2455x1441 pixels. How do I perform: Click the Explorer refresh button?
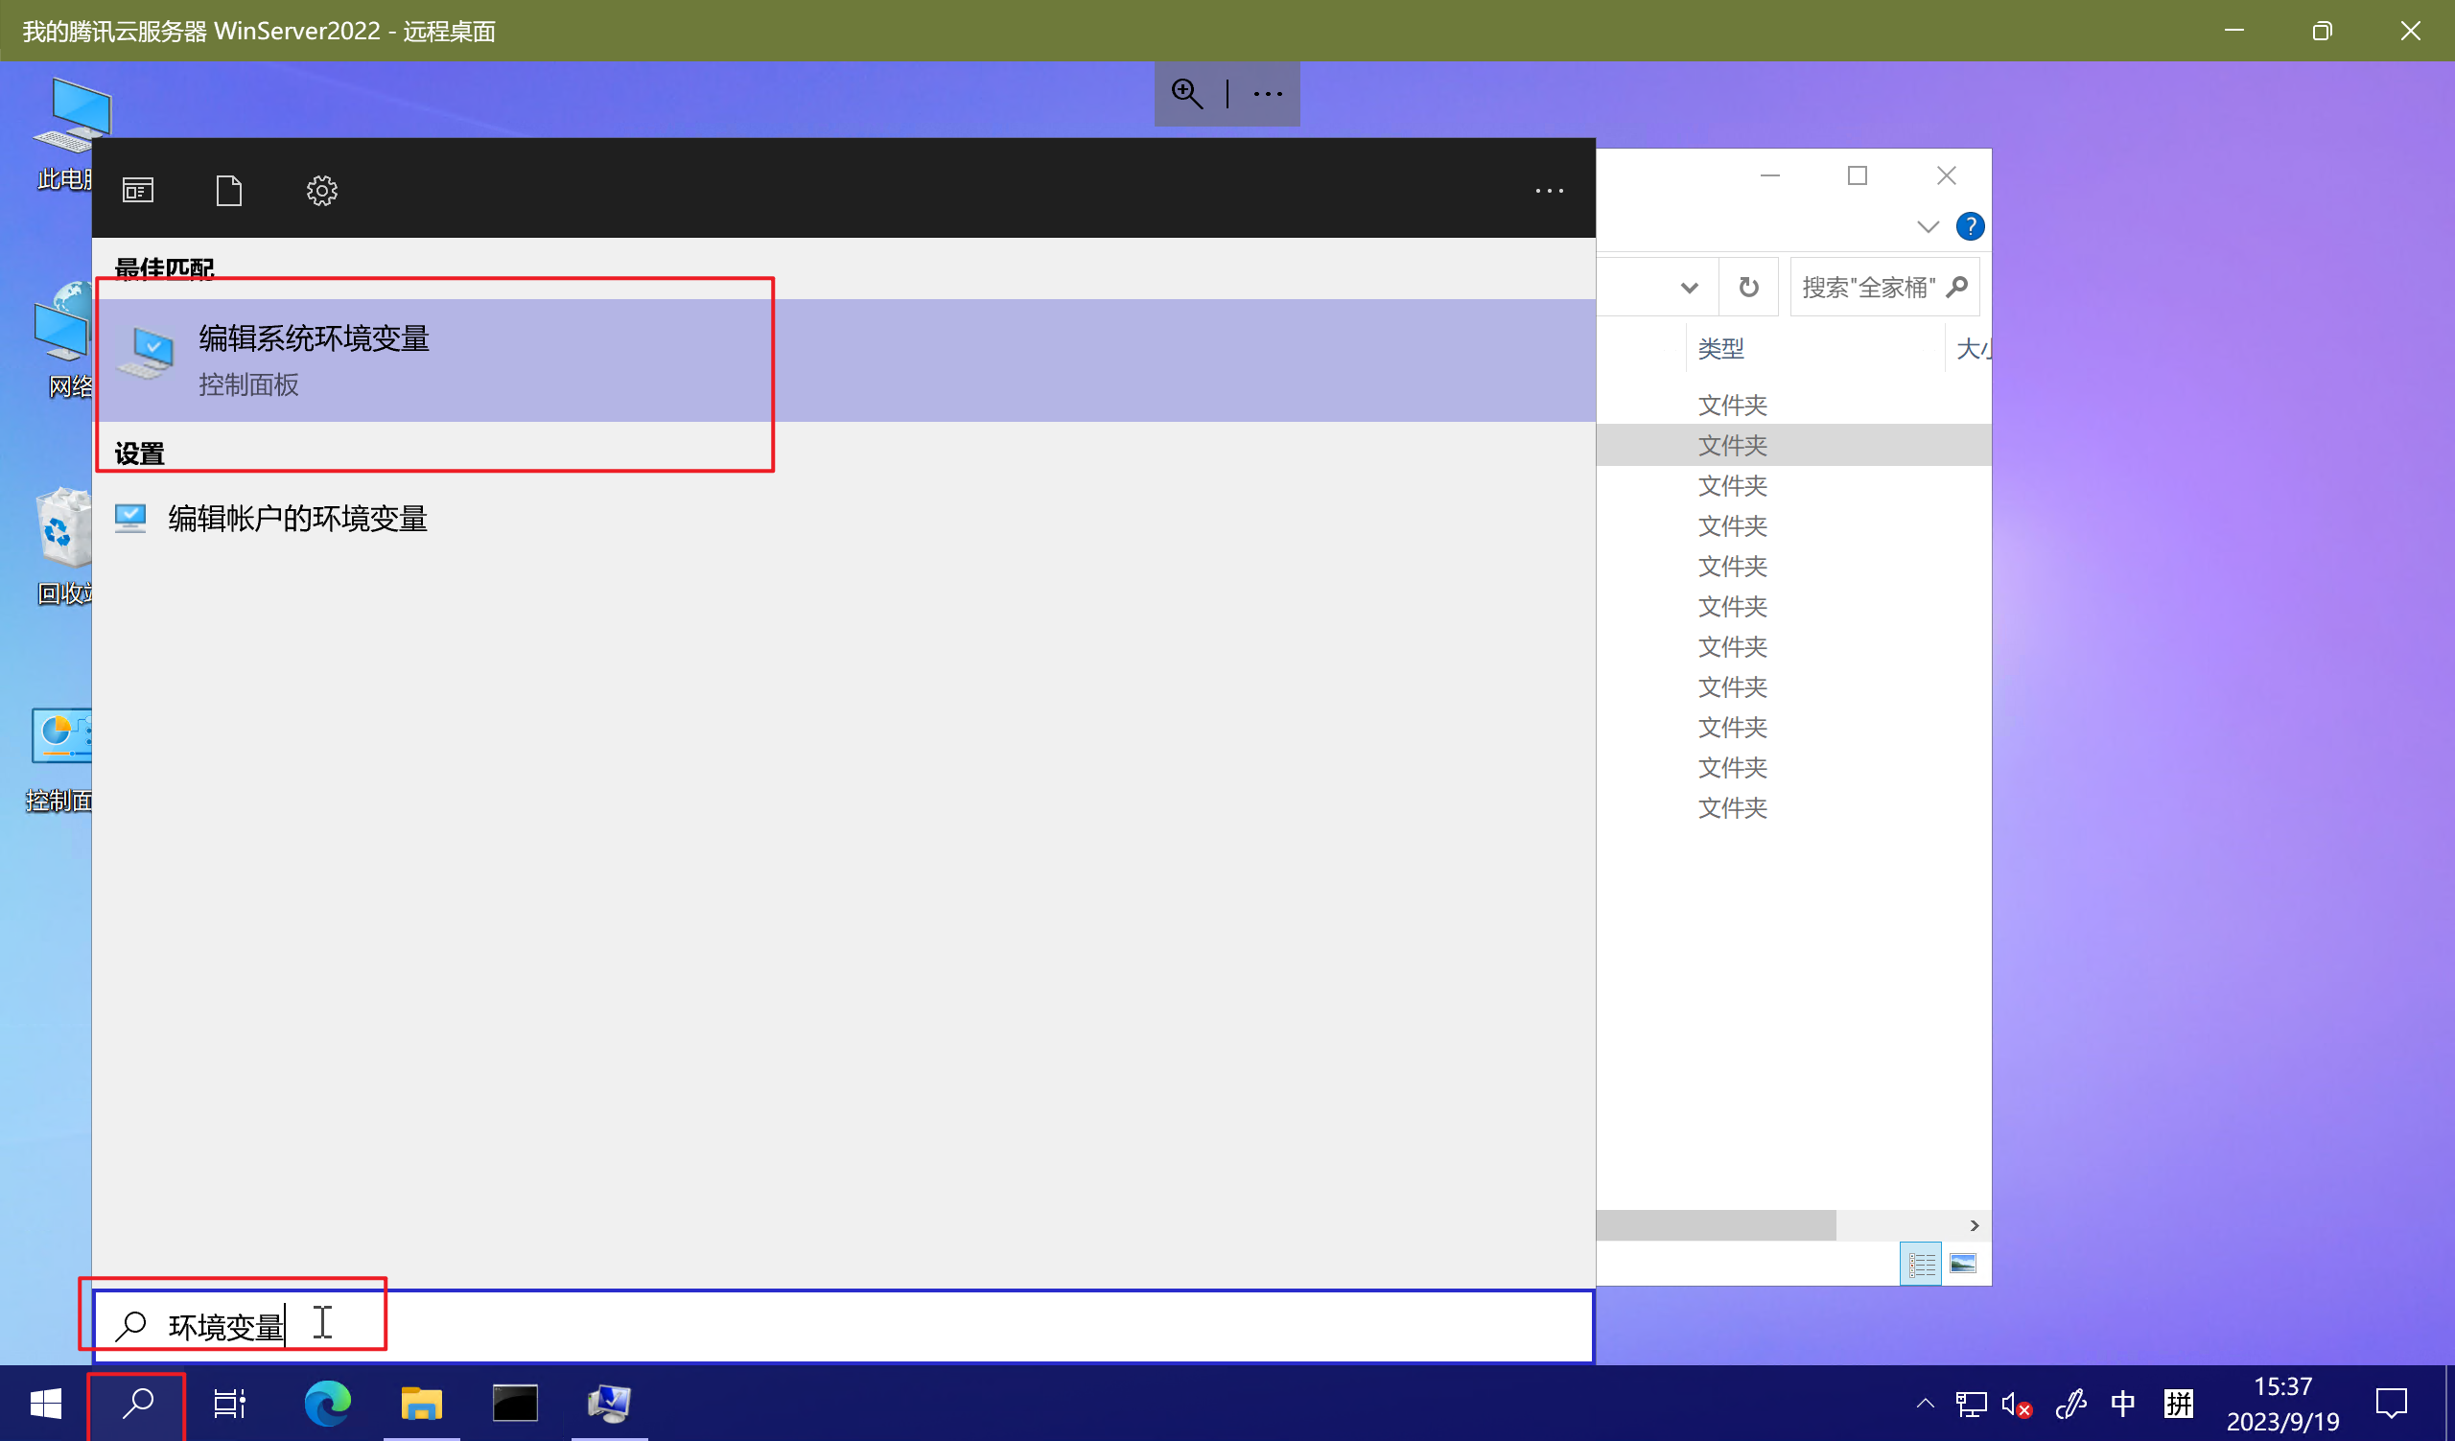1748,288
